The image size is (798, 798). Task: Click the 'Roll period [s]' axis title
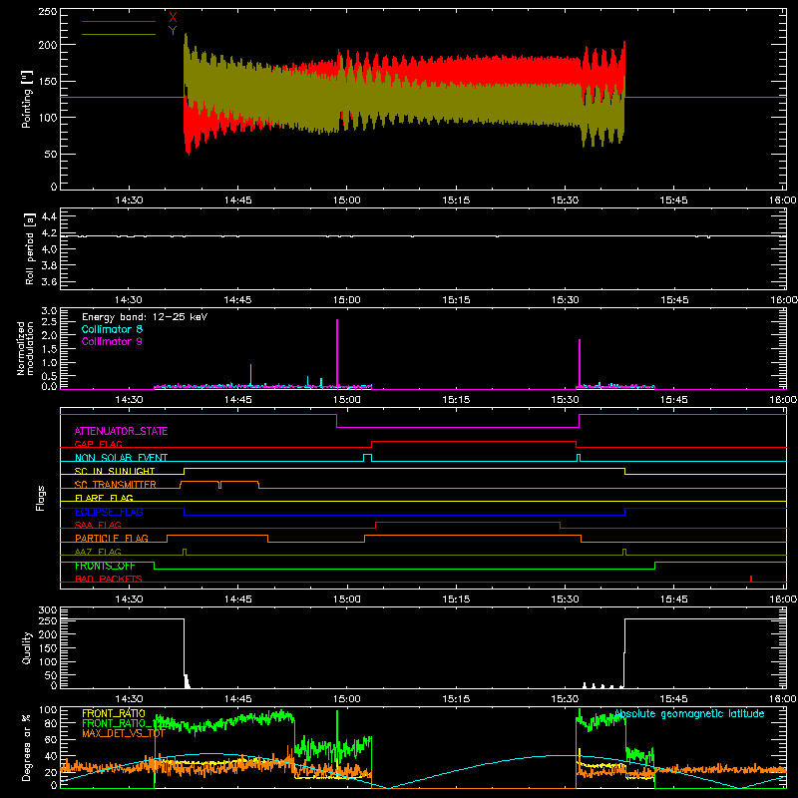click(x=30, y=248)
